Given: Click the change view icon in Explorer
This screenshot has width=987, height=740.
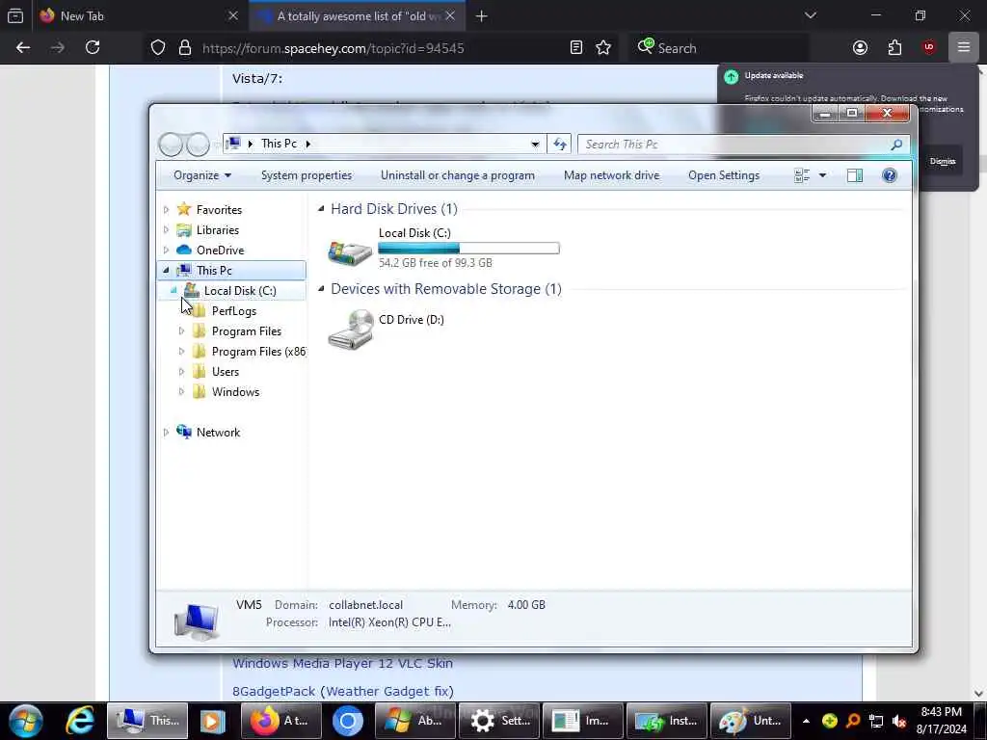Looking at the screenshot, I should click(x=802, y=175).
